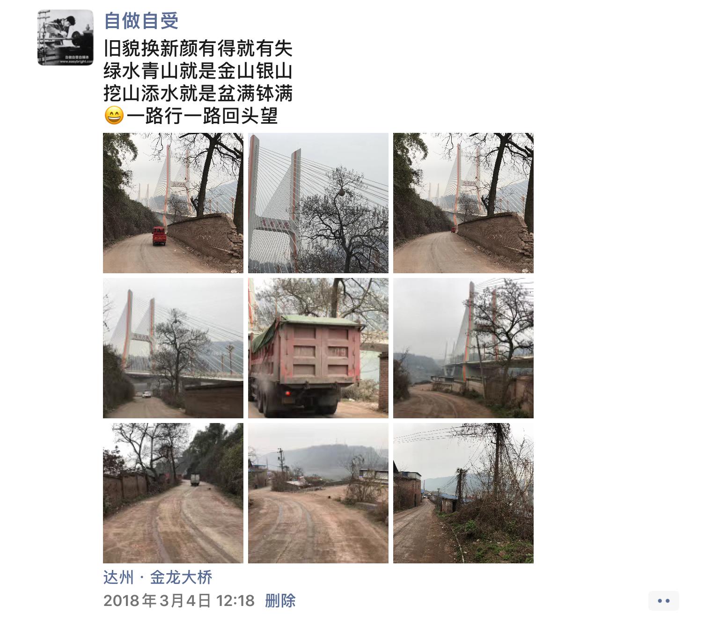Screen dimensions: 719x620
Task: Click the line 绿水青山就是金山银山
Action: click(198, 71)
